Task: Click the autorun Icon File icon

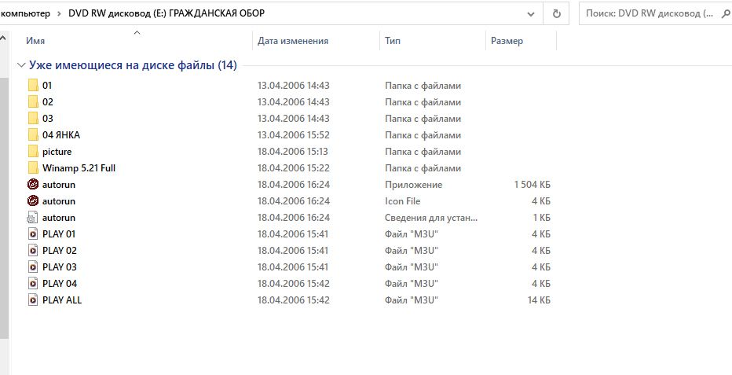Action: (x=33, y=200)
